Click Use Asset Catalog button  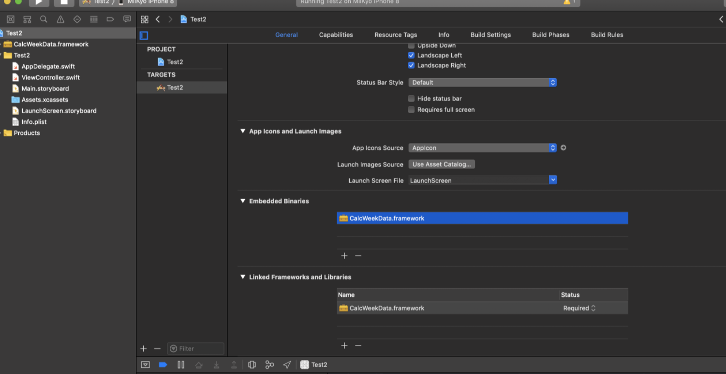[x=442, y=164]
